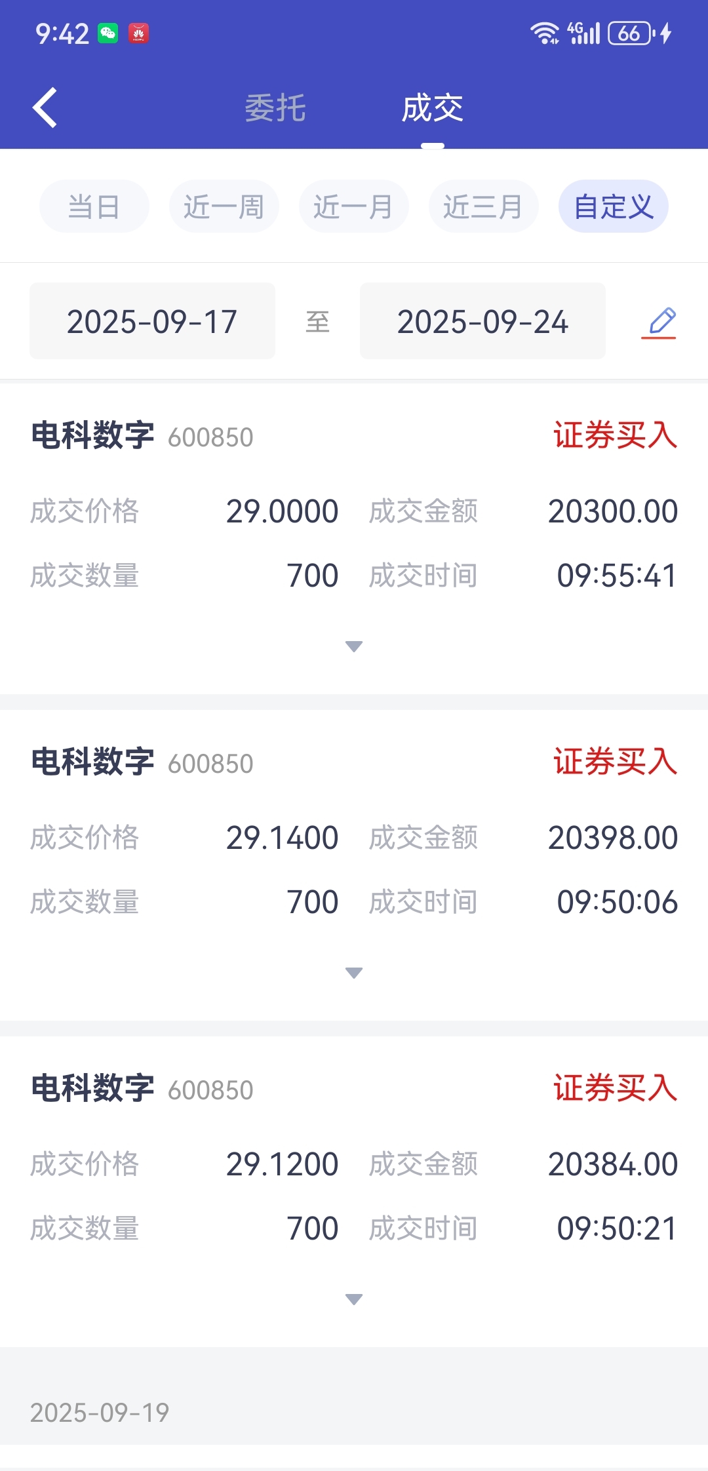Select the 成交 tab

433,108
